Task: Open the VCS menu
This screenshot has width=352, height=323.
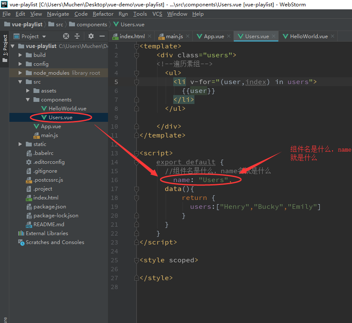Action: (157, 14)
